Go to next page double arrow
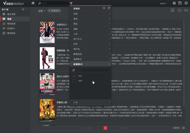The height and width of the screenshot is (133, 190). pyautogui.click(x=122, y=128)
